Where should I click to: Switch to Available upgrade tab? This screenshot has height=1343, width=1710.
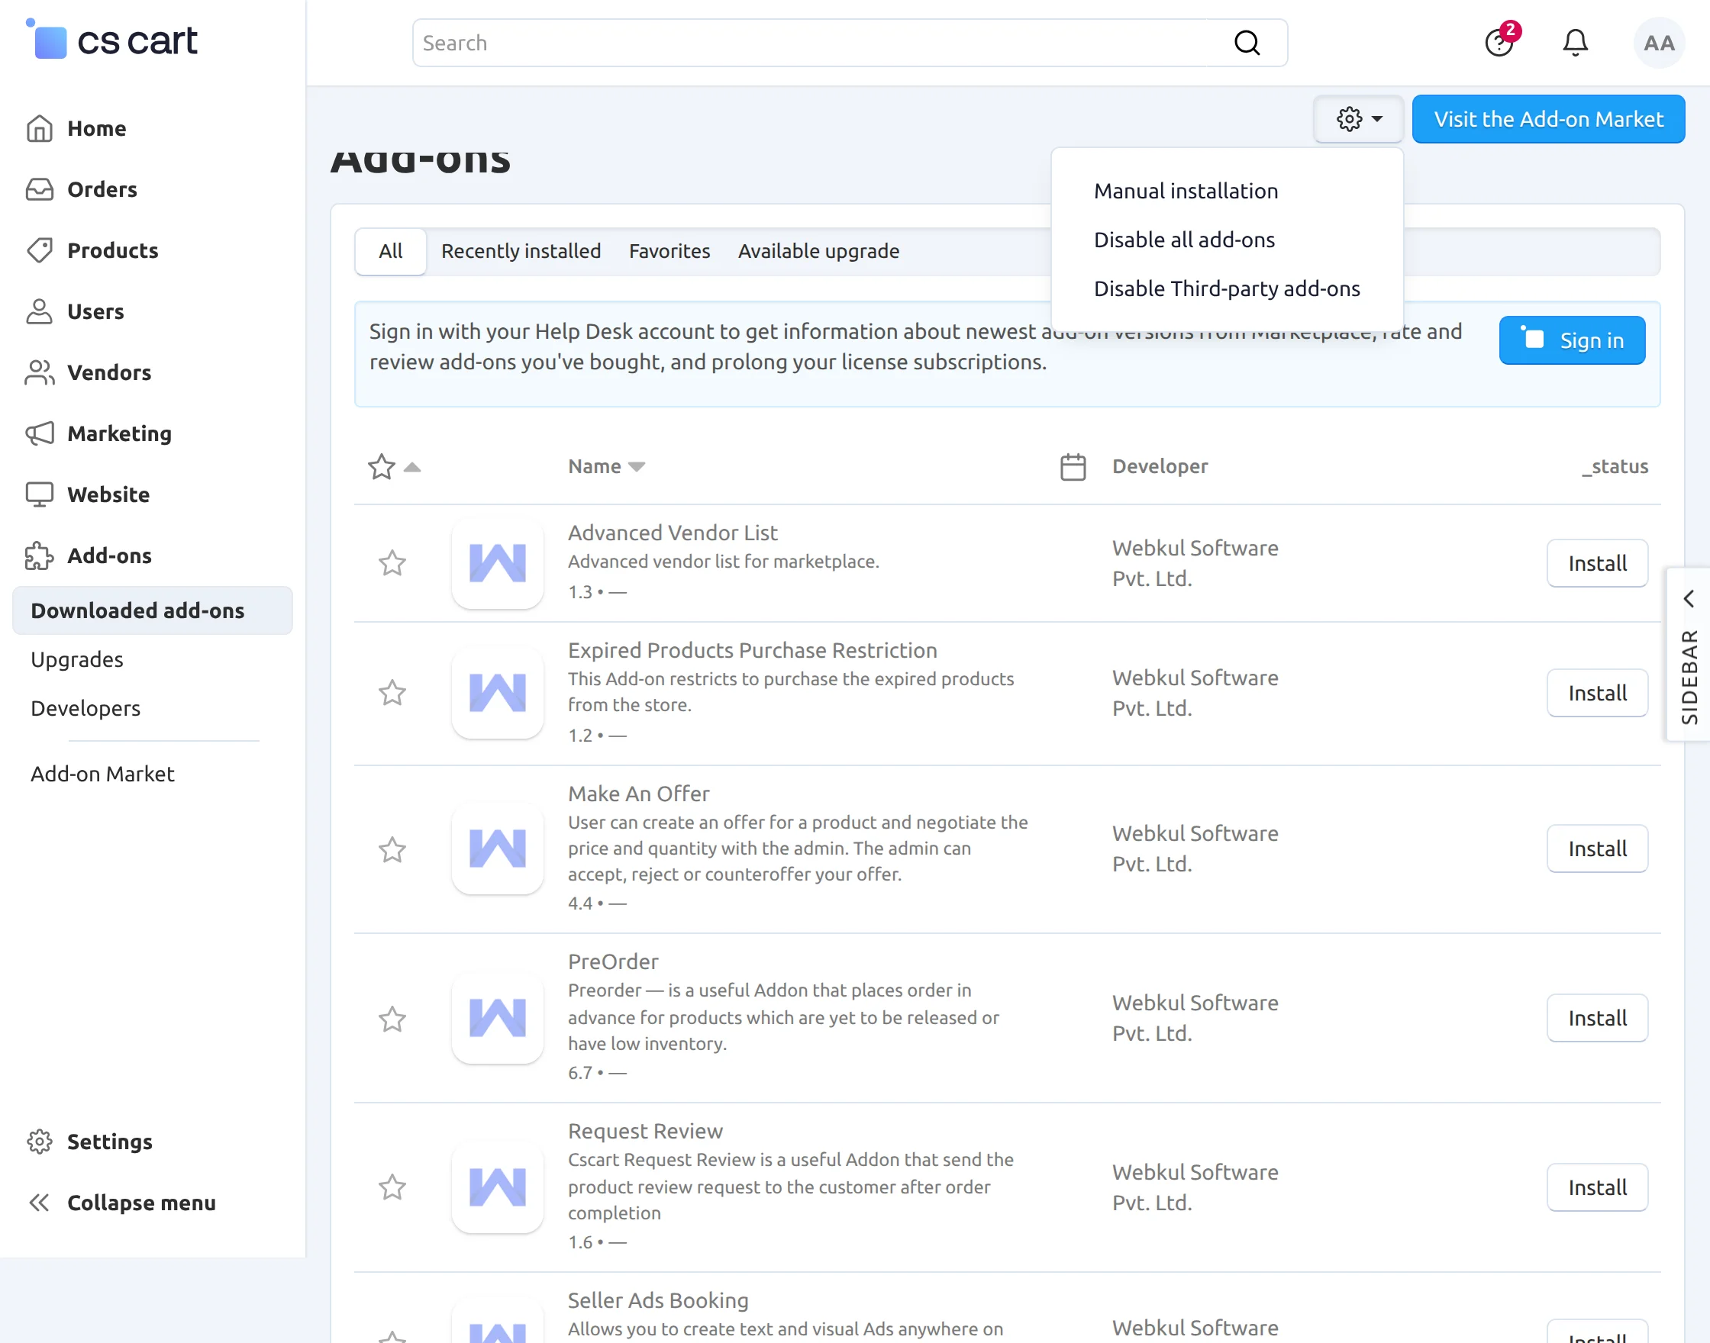click(x=819, y=251)
